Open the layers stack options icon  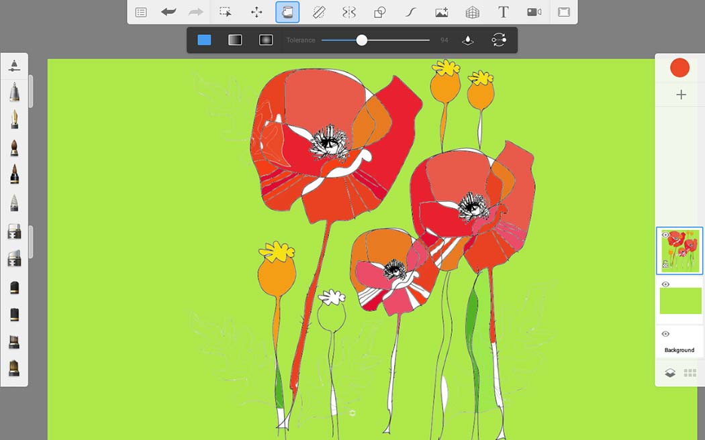pos(670,373)
